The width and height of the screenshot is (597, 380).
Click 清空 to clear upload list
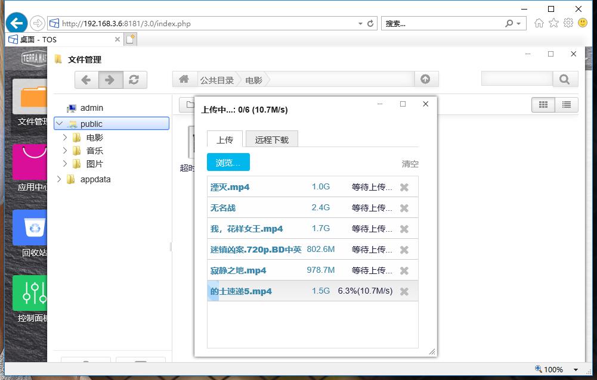410,164
